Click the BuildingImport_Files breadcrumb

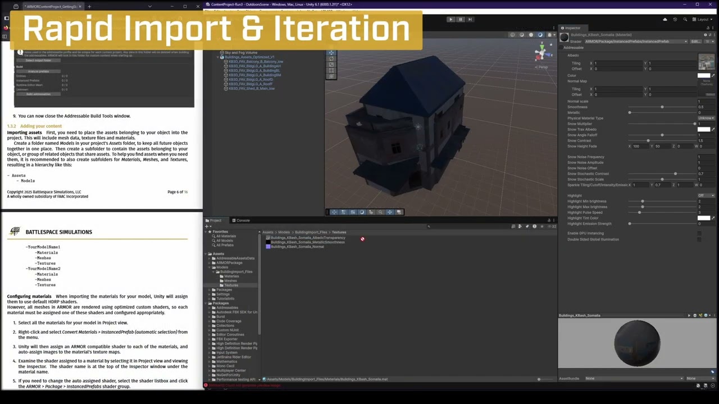pyautogui.click(x=311, y=232)
